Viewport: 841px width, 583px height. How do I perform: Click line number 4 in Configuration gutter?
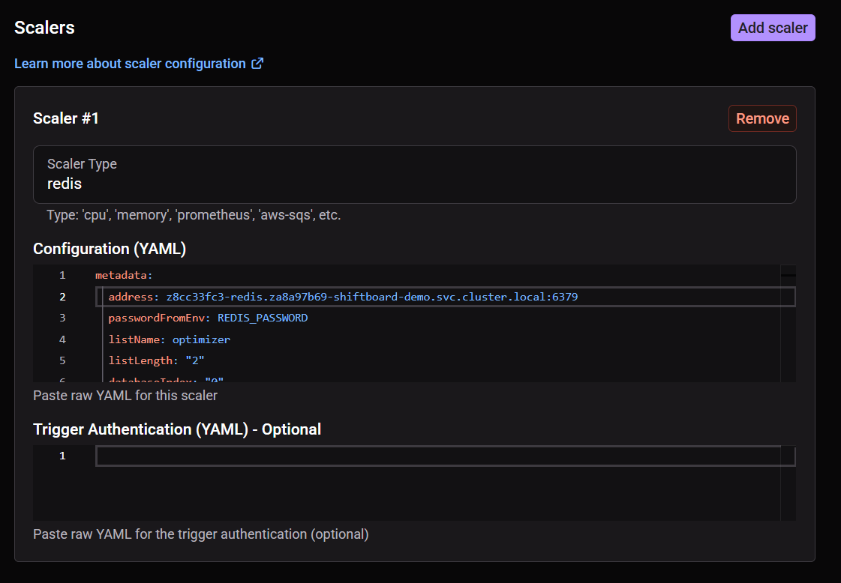62,339
